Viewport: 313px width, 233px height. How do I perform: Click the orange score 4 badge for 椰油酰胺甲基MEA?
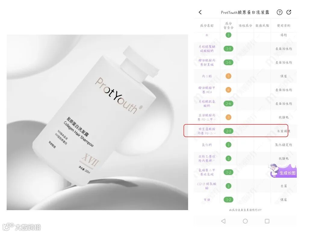(x=228, y=90)
